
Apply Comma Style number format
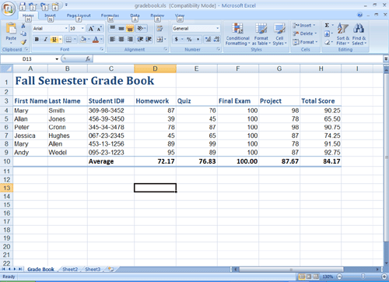tap(198, 39)
